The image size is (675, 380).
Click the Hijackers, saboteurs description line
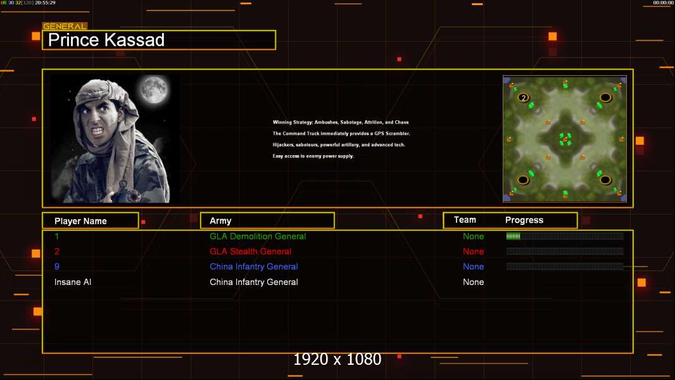339,144
